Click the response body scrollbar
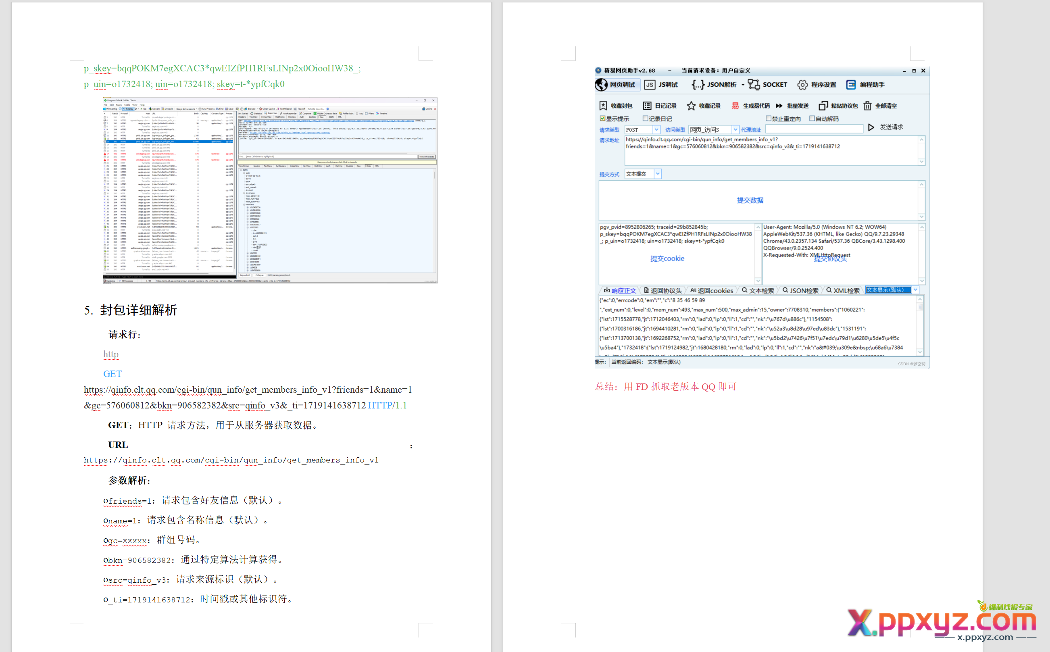Screen dimensions: 1050x652 pyautogui.click(x=920, y=325)
